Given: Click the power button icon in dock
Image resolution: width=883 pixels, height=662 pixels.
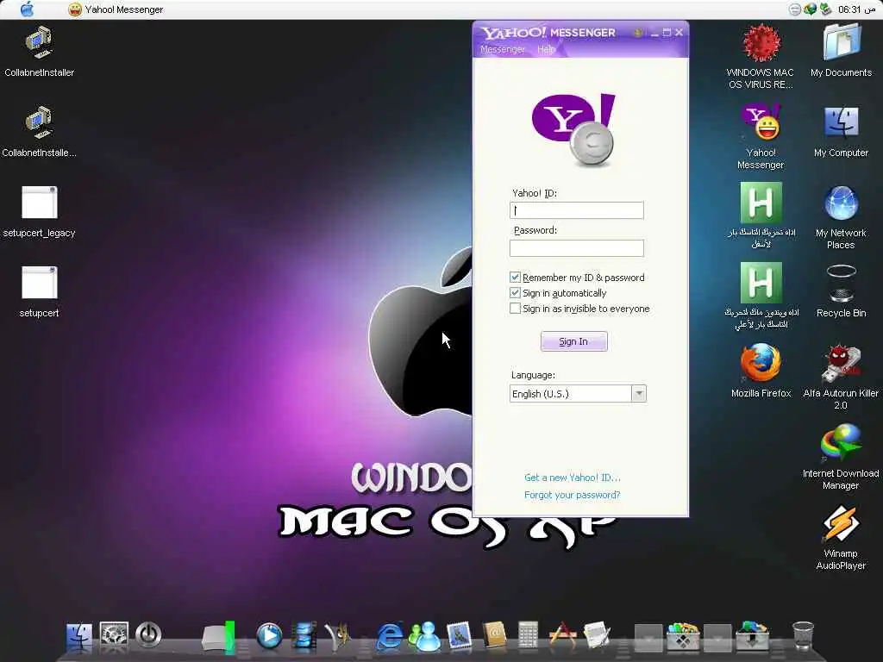Looking at the screenshot, I should point(148,635).
